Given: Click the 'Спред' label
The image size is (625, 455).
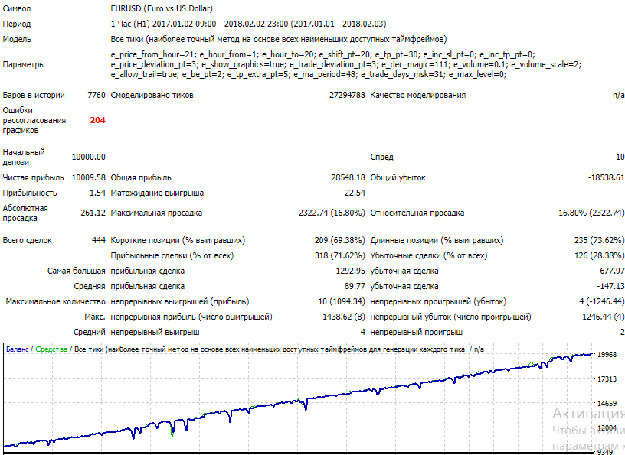Looking at the screenshot, I should (x=381, y=157).
